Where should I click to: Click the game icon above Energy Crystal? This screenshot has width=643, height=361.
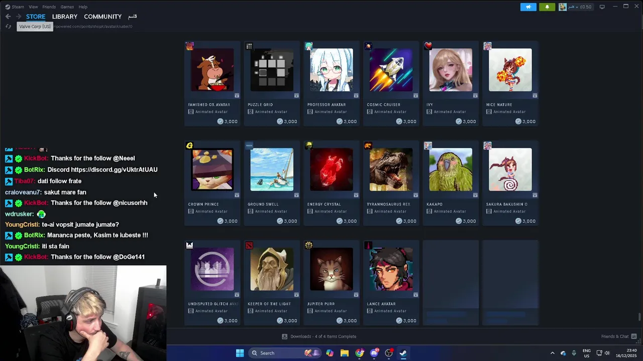(308, 146)
